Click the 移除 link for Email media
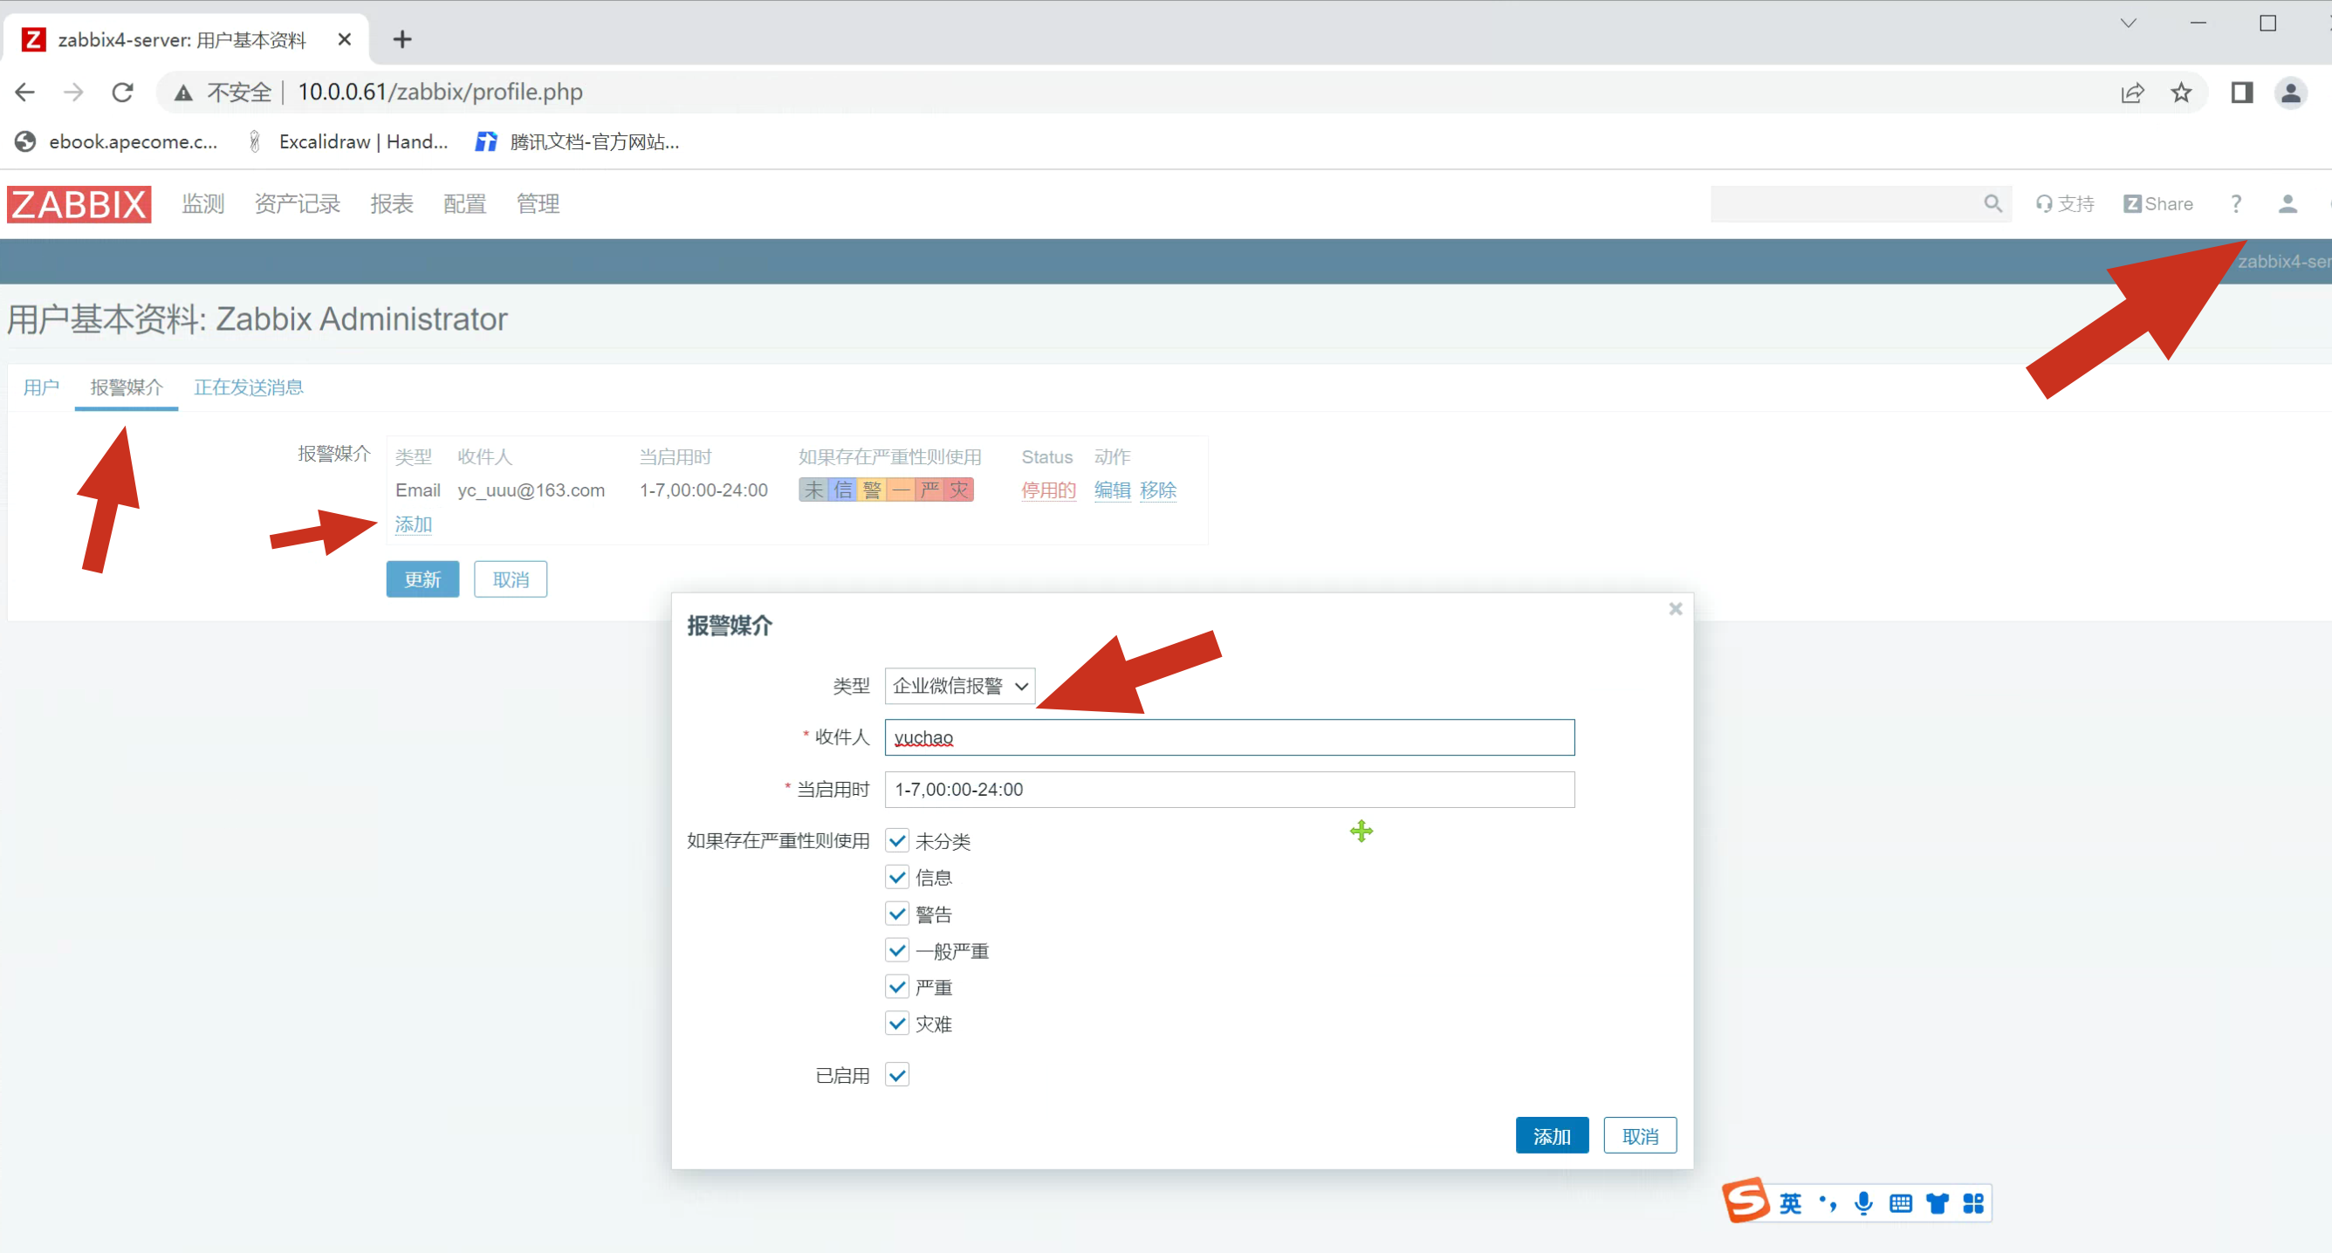The width and height of the screenshot is (2332, 1253). coord(1157,490)
